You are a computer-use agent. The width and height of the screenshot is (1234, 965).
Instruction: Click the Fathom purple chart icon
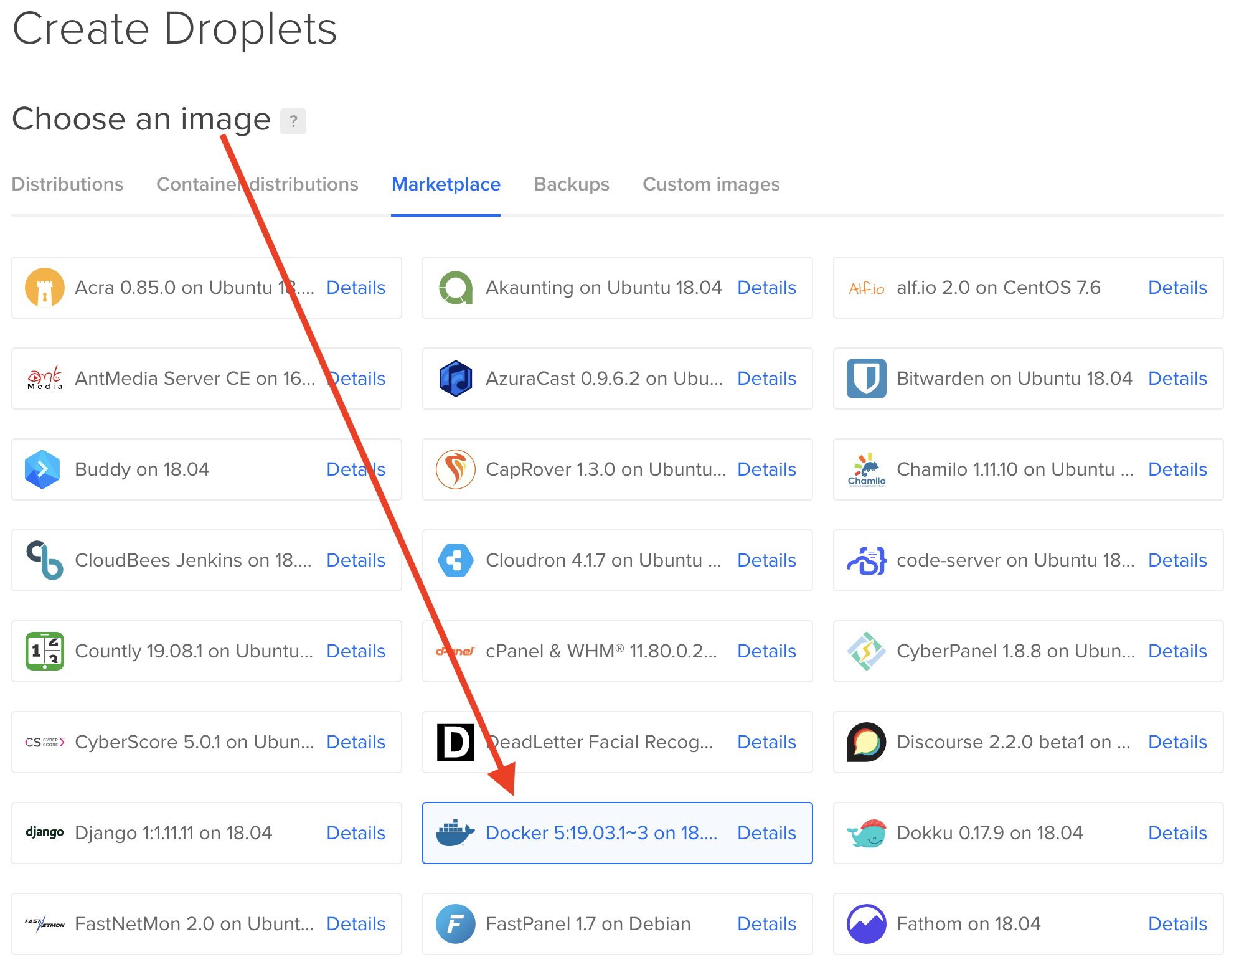point(867,924)
